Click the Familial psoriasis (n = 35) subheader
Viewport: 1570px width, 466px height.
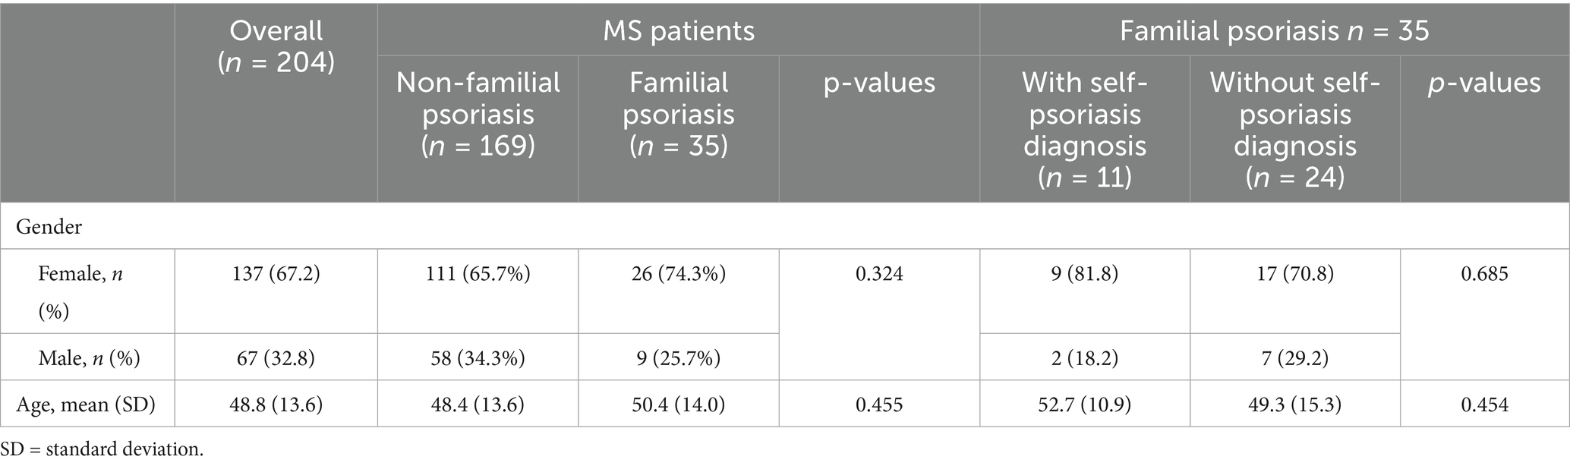pos(679,114)
